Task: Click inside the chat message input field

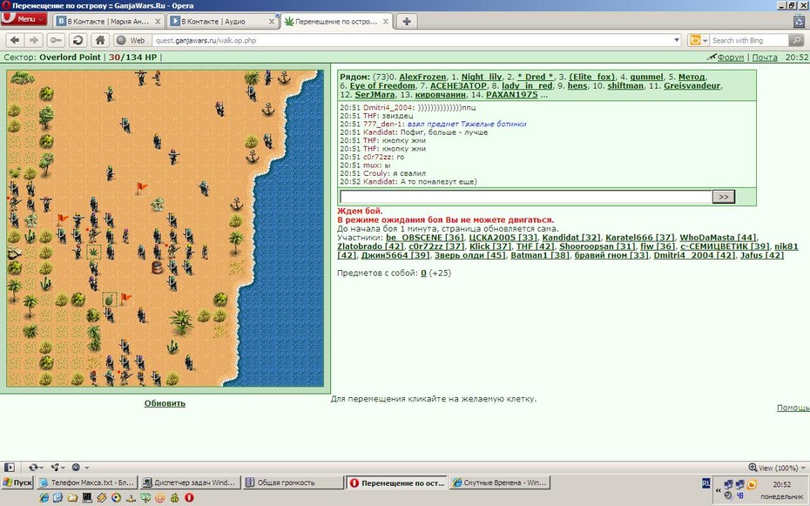Action: 526,197
